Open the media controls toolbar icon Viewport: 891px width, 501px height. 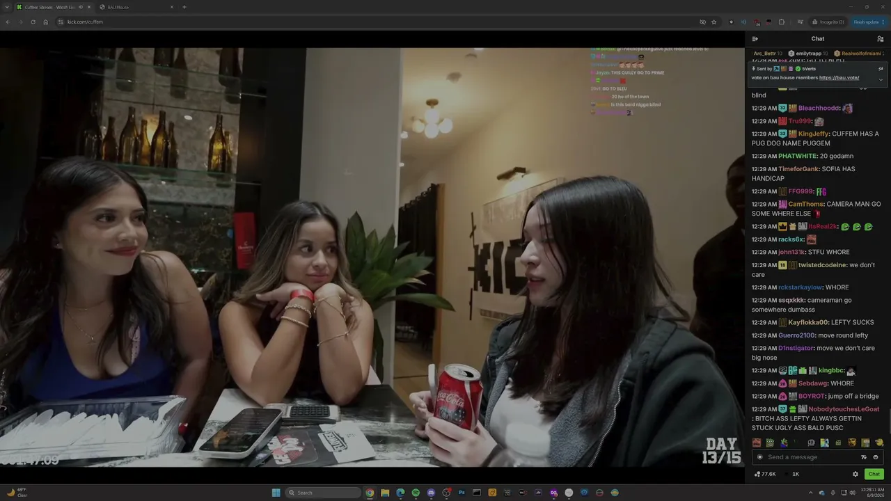[801, 22]
